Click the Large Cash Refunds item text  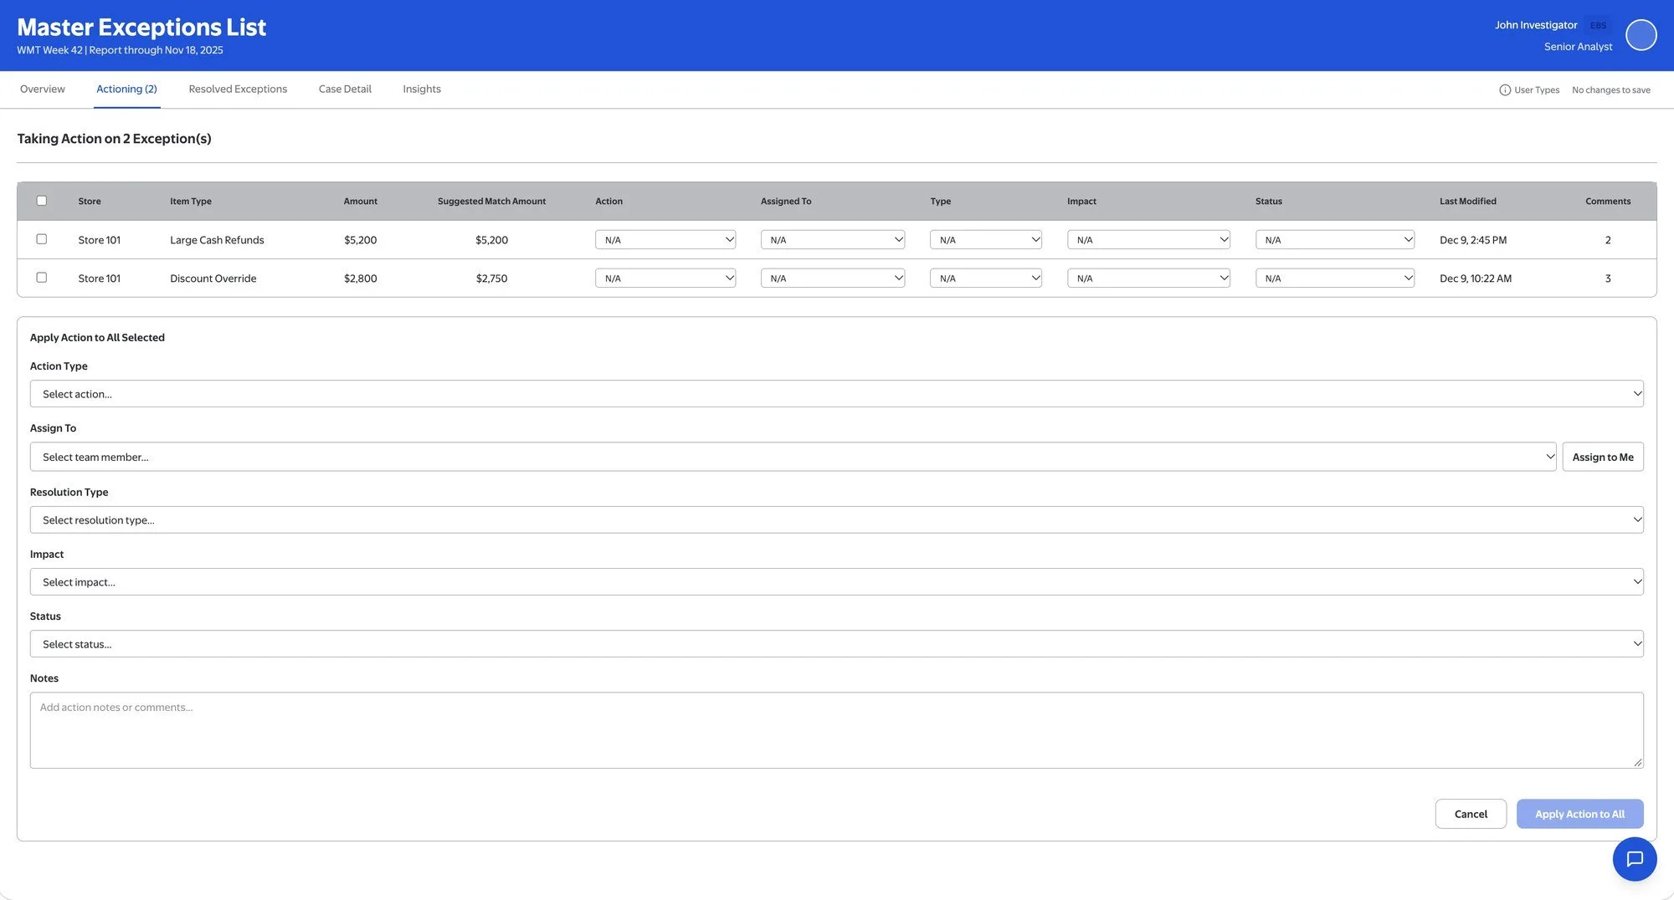click(217, 240)
